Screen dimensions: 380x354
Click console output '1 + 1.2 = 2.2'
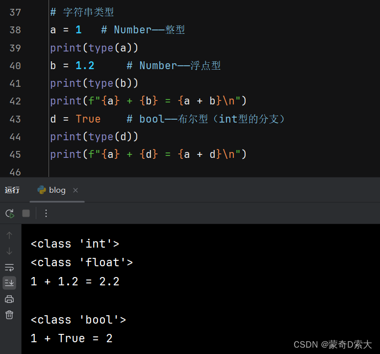75,281
